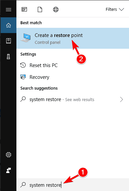129x191 pixels.
Task: Open the Feedback person icon in the sidebar
Action: pyautogui.click(x=9, y=170)
